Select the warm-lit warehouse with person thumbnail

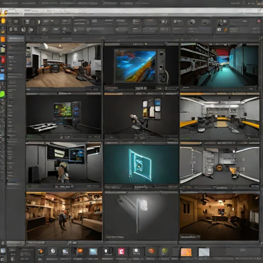(64, 216)
